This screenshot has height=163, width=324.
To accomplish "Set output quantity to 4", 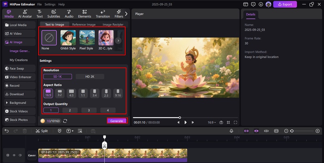I will coord(108,110).
